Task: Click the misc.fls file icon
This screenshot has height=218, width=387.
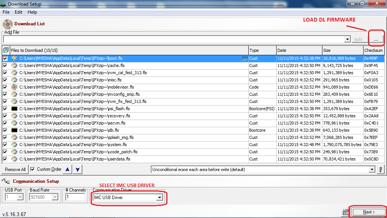Action: pyautogui.click(x=14, y=80)
